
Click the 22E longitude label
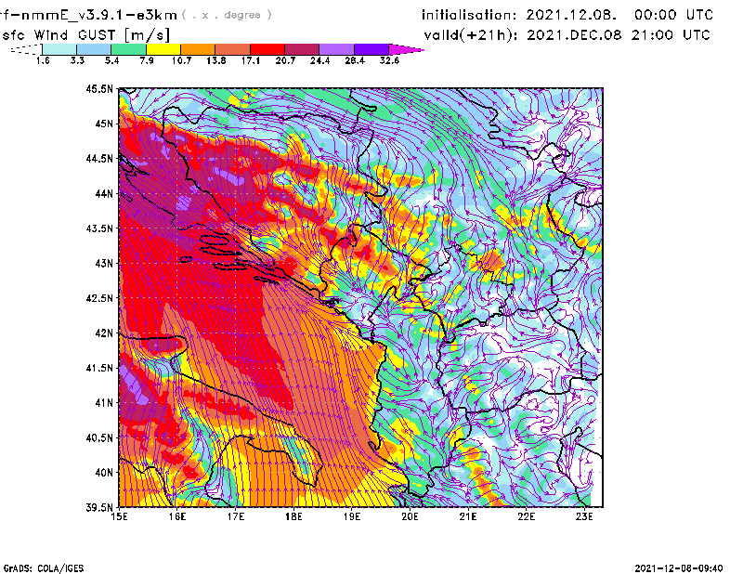(x=526, y=516)
